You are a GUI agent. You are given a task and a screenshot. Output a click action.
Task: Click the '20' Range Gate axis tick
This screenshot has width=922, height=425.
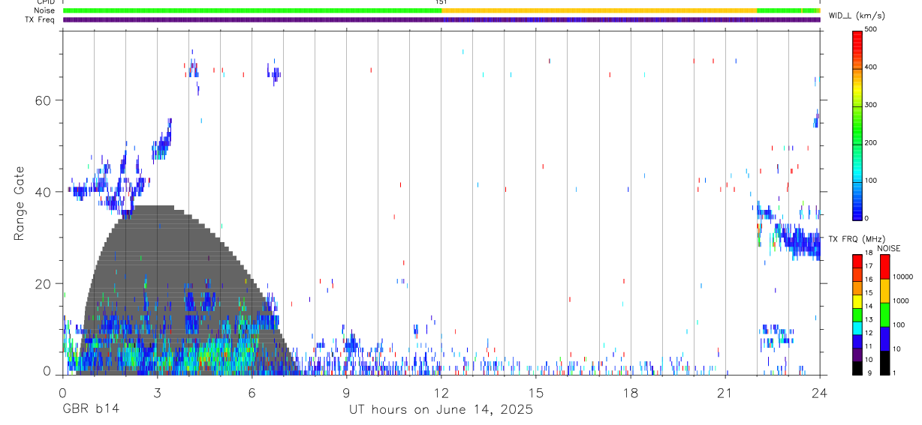(x=44, y=283)
